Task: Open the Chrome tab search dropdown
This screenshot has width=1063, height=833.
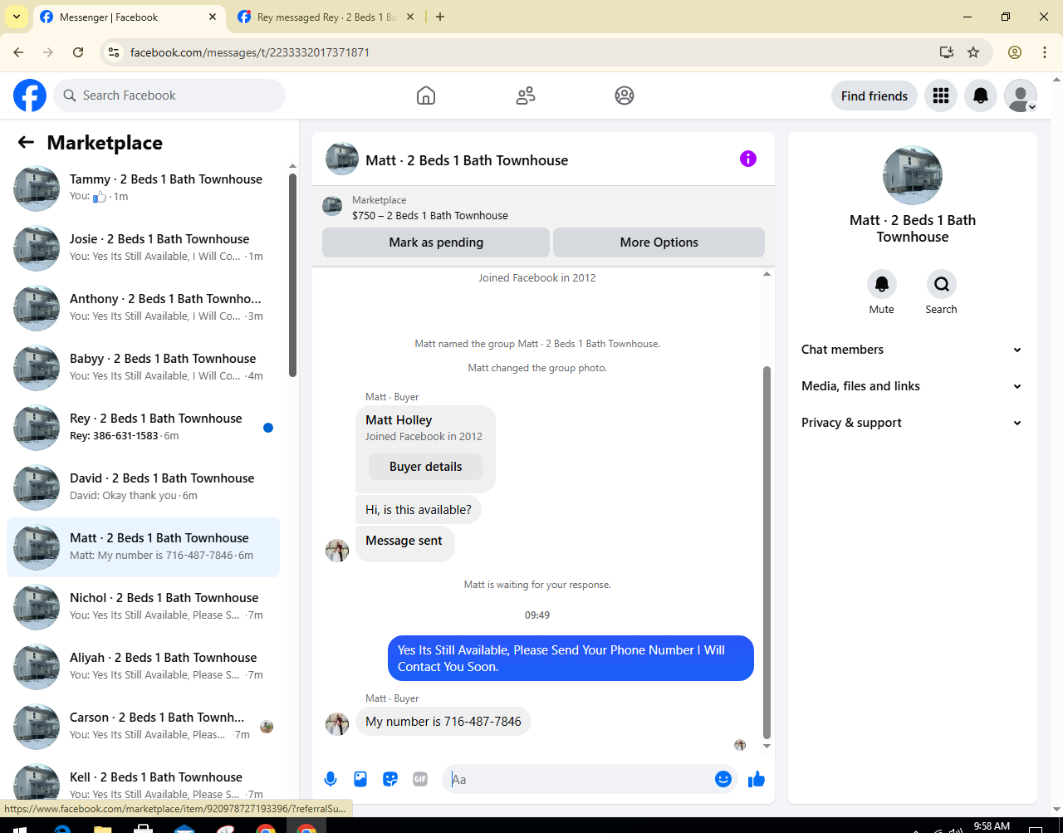Action: point(17,17)
